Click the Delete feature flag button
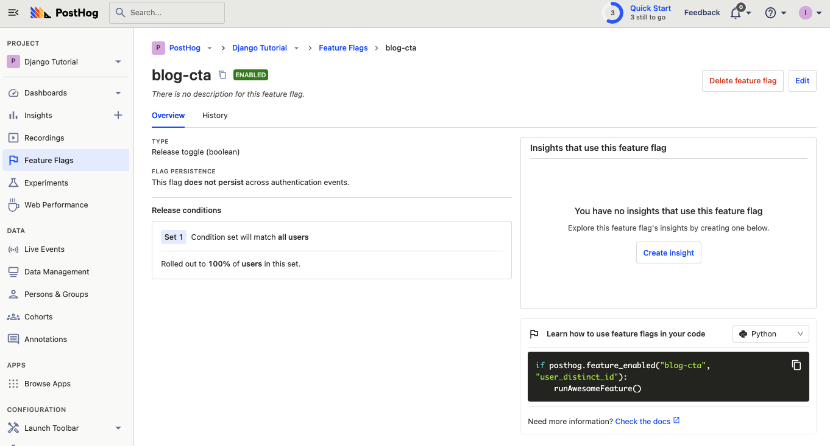This screenshot has width=830, height=446. point(742,81)
